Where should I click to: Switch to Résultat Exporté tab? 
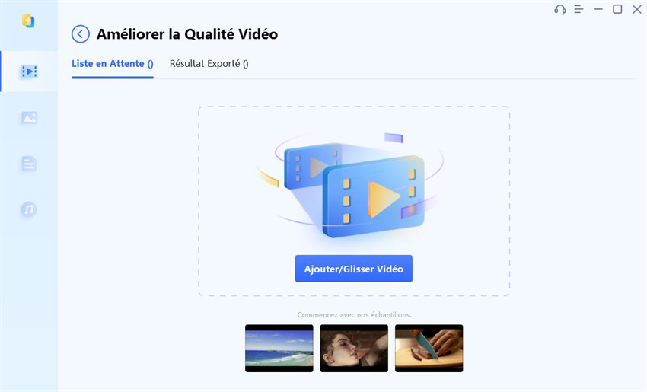(x=209, y=63)
